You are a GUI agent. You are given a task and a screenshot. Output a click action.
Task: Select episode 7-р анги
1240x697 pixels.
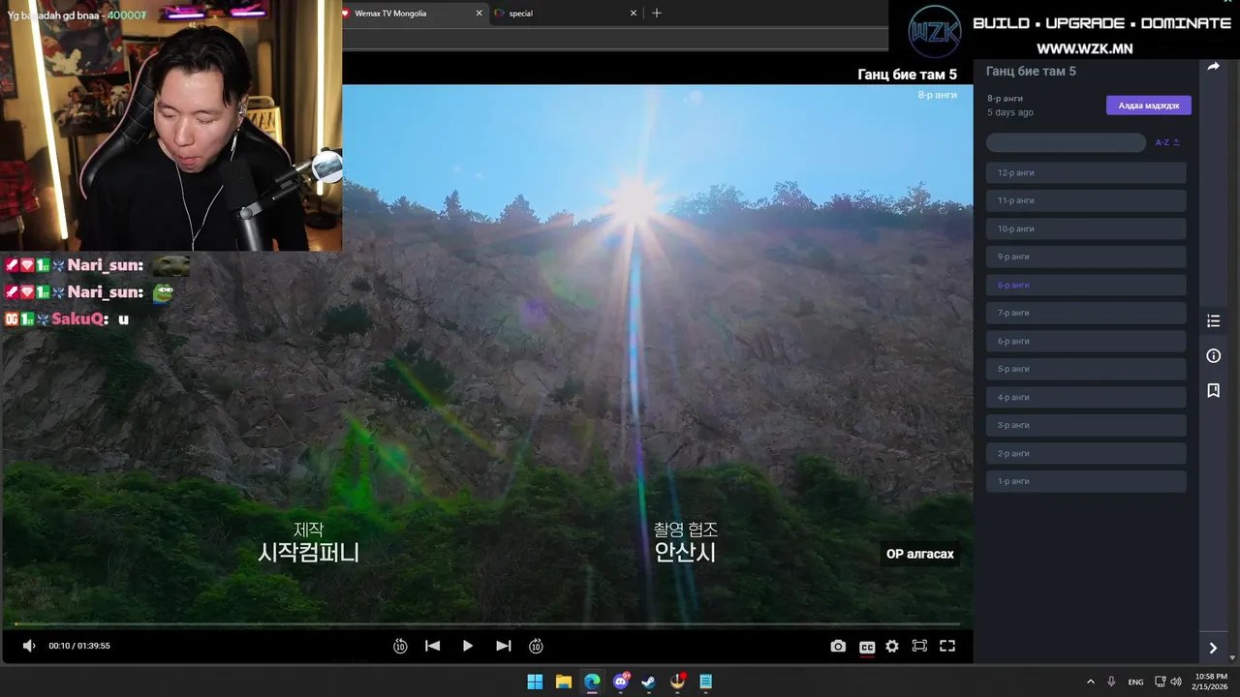coord(1086,313)
